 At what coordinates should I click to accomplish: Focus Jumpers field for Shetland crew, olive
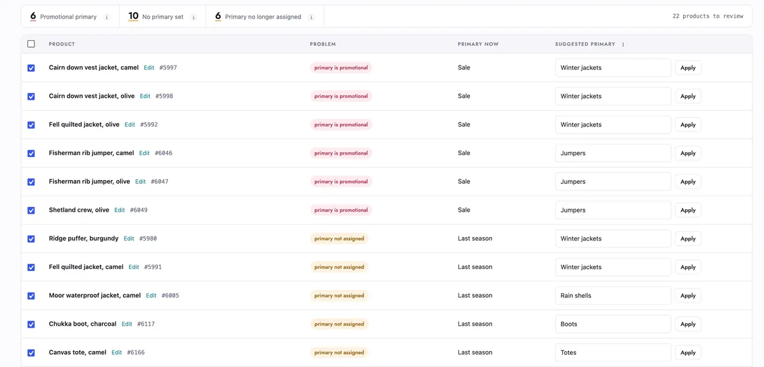(x=613, y=210)
